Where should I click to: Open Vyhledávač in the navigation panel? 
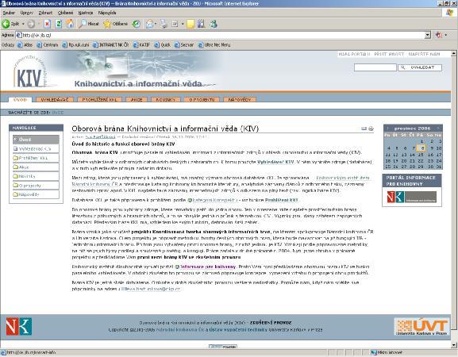coord(36,149)
